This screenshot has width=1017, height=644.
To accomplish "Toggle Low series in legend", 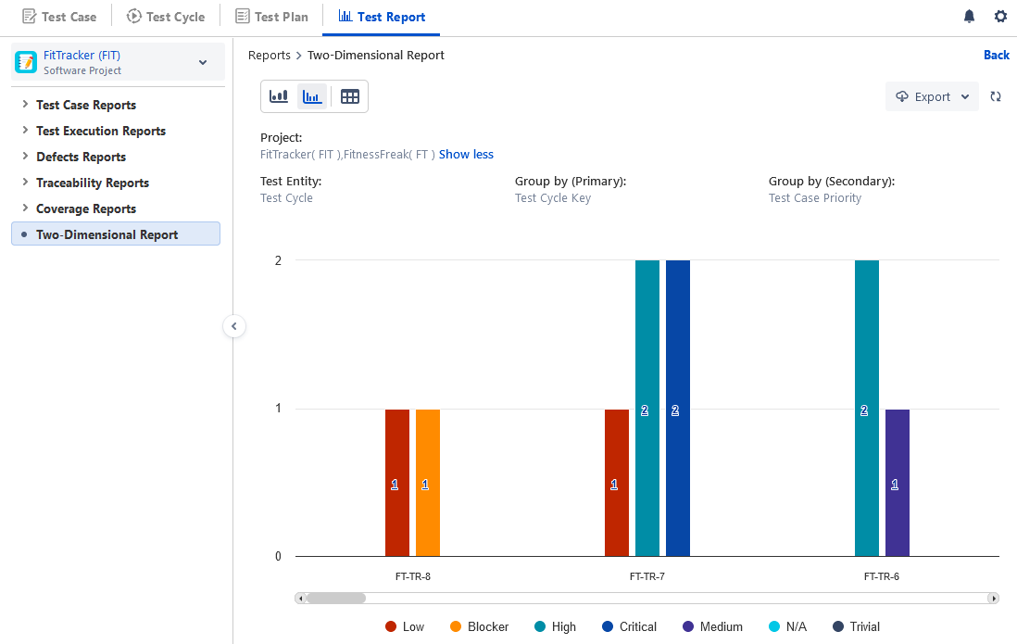I will 404,626.
